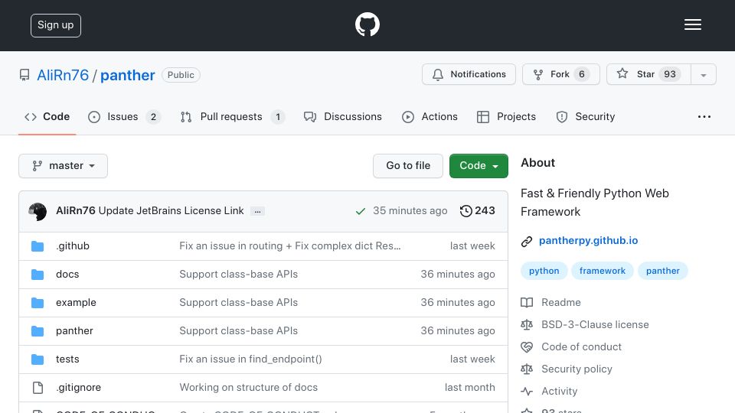Click the Readme book icon

click(527, 303)
